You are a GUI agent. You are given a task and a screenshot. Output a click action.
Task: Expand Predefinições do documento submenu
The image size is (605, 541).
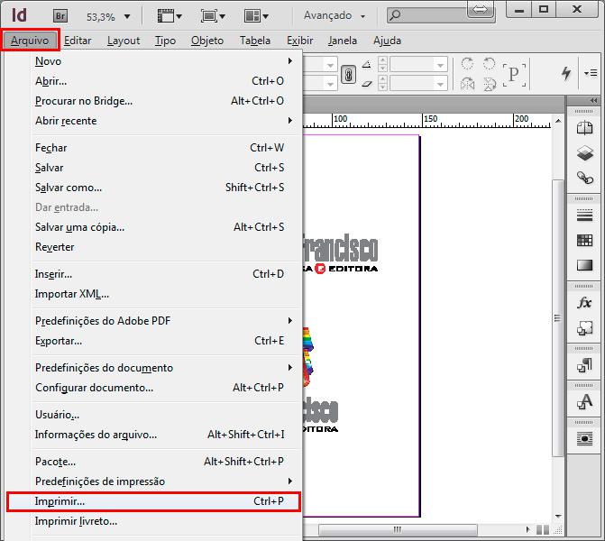(x=289, y=367)
